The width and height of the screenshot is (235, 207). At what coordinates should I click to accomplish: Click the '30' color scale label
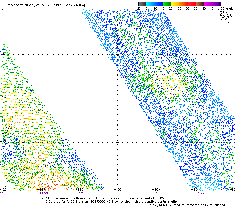[x=187, y=9]
